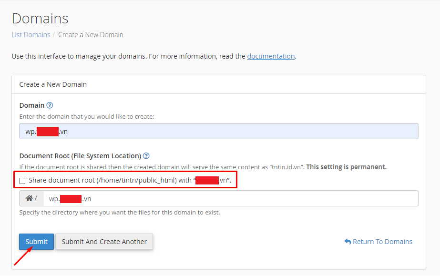
Task: Open the documentation link
Action: pos(271,56)
